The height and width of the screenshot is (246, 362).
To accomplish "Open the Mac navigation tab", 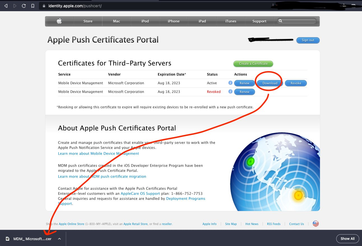I will [x=117, y=21].
